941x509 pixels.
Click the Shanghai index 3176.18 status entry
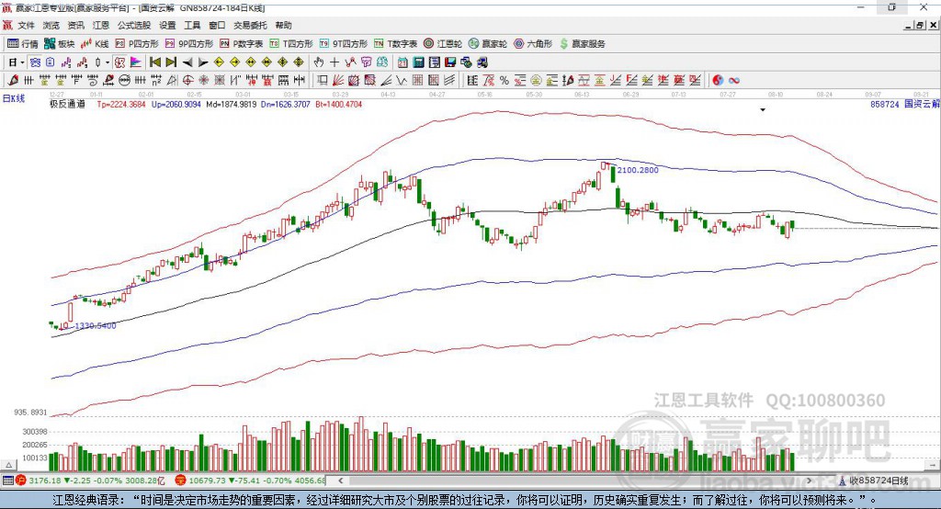(x=90, y=481)
